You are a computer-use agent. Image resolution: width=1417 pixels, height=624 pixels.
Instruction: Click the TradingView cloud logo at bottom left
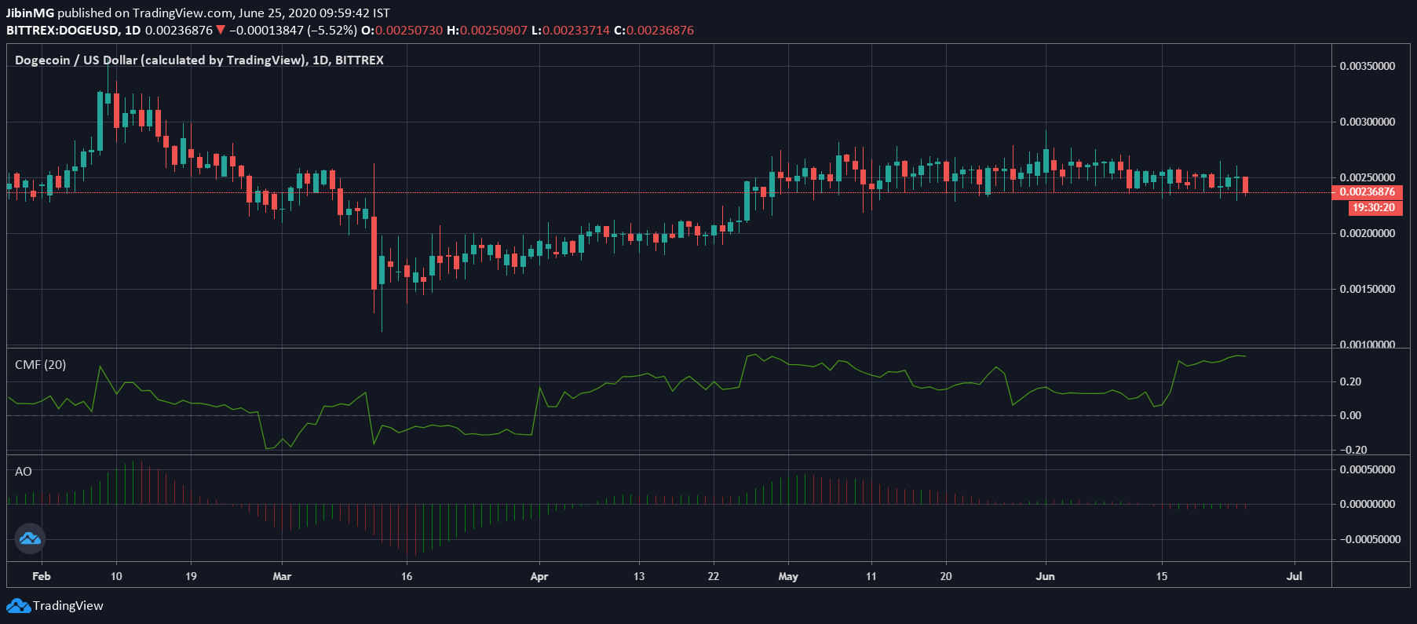pyautogui.click(x=18, y=606)
